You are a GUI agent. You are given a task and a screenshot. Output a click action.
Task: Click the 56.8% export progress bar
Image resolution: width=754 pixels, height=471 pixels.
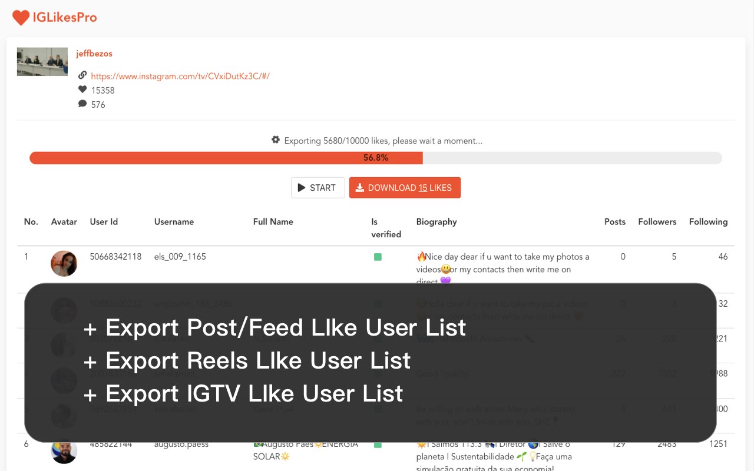[x=376, y=158]
